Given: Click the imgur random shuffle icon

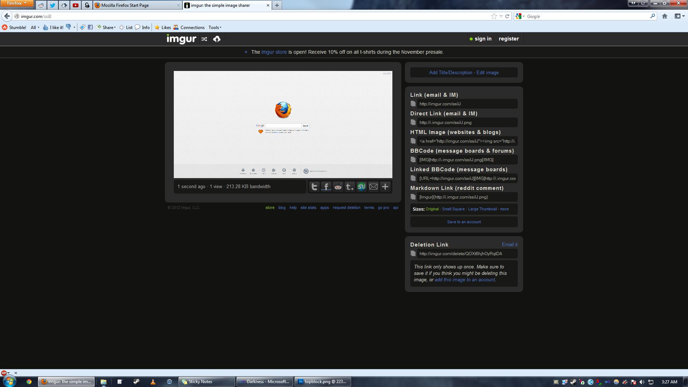Looking at the screenshot, I should click(204, 39).
